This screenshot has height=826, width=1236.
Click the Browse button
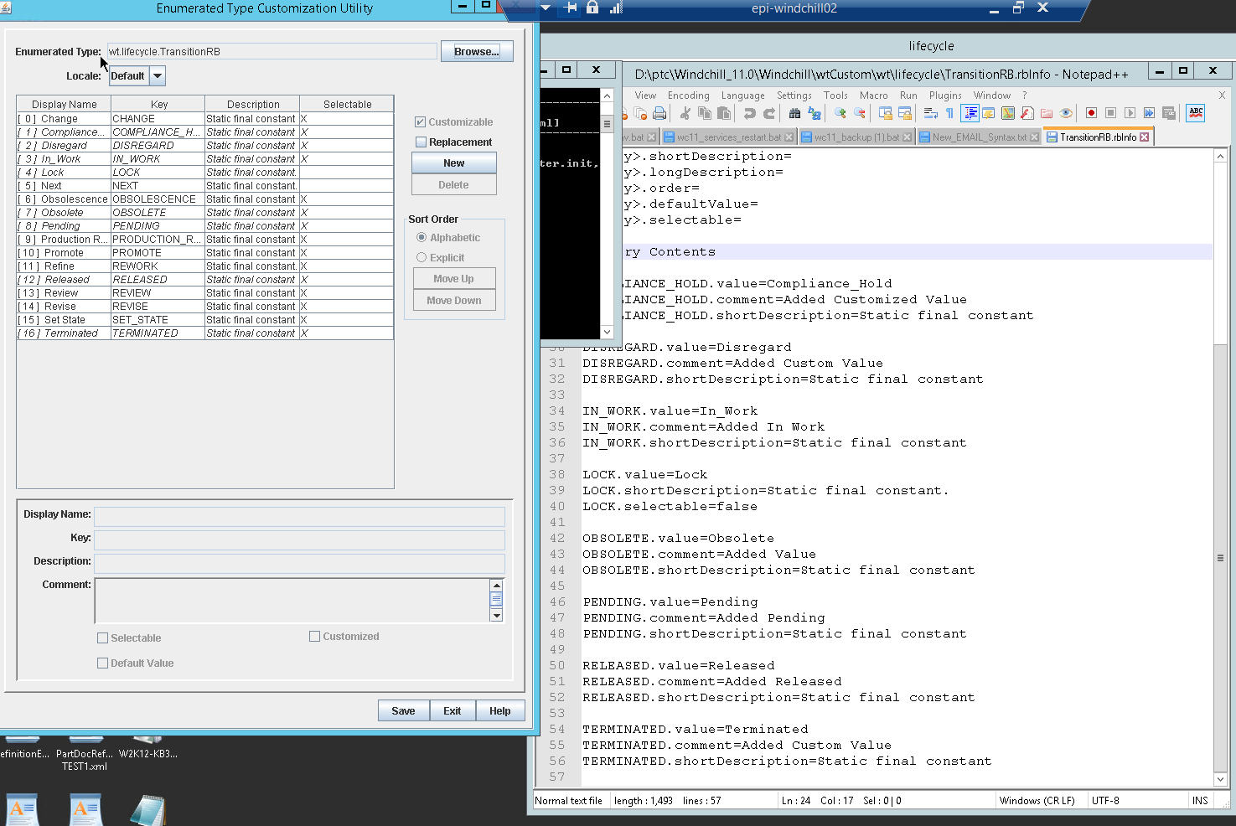click(x=476, y=51)
